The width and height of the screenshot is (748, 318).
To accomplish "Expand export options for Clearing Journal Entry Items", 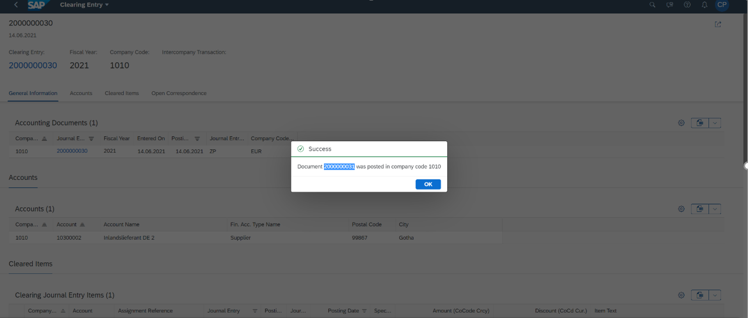I will tap(715, 295).
